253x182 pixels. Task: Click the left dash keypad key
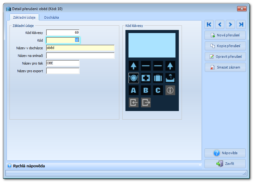(146, 66)
